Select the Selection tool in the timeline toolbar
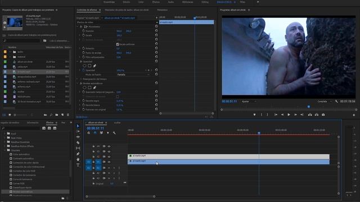Screen dimensions: 360x202 78,126
